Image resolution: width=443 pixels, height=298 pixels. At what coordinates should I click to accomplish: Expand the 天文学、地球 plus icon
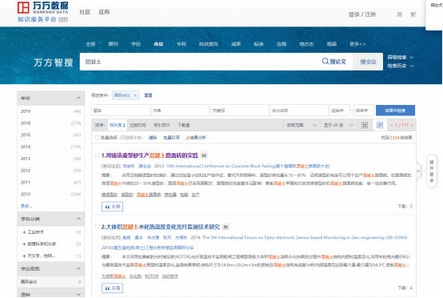[x=24, y=256]
